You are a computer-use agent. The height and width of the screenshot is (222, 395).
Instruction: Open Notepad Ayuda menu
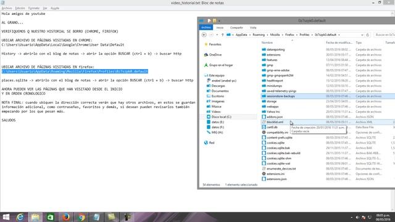(55, 8)
